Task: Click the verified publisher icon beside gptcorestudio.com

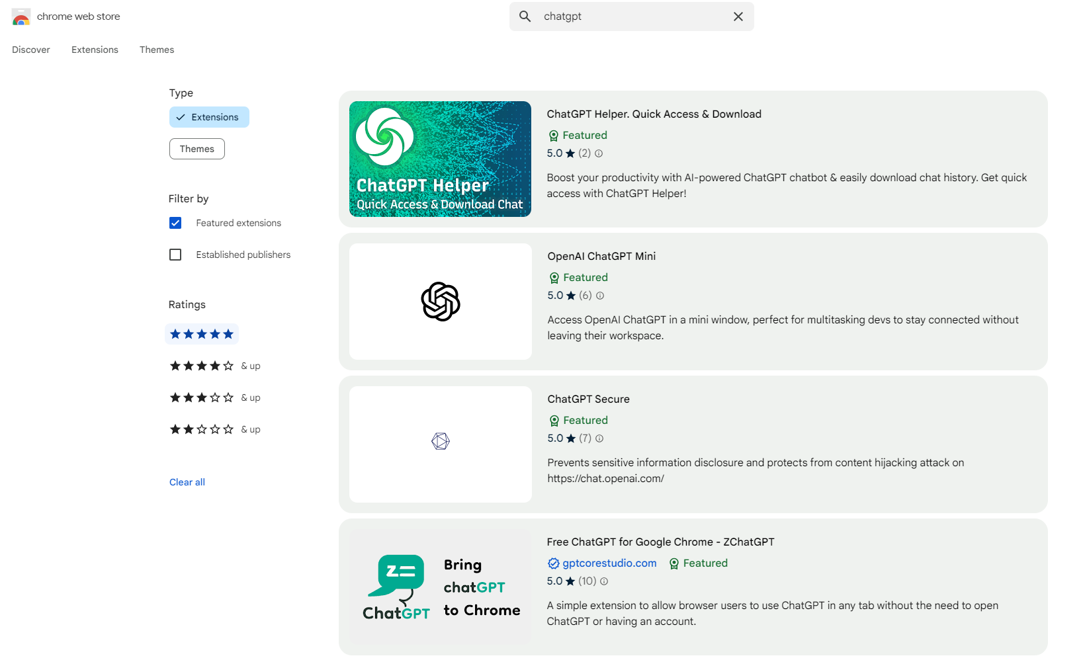Action: [x=553, y=563]
